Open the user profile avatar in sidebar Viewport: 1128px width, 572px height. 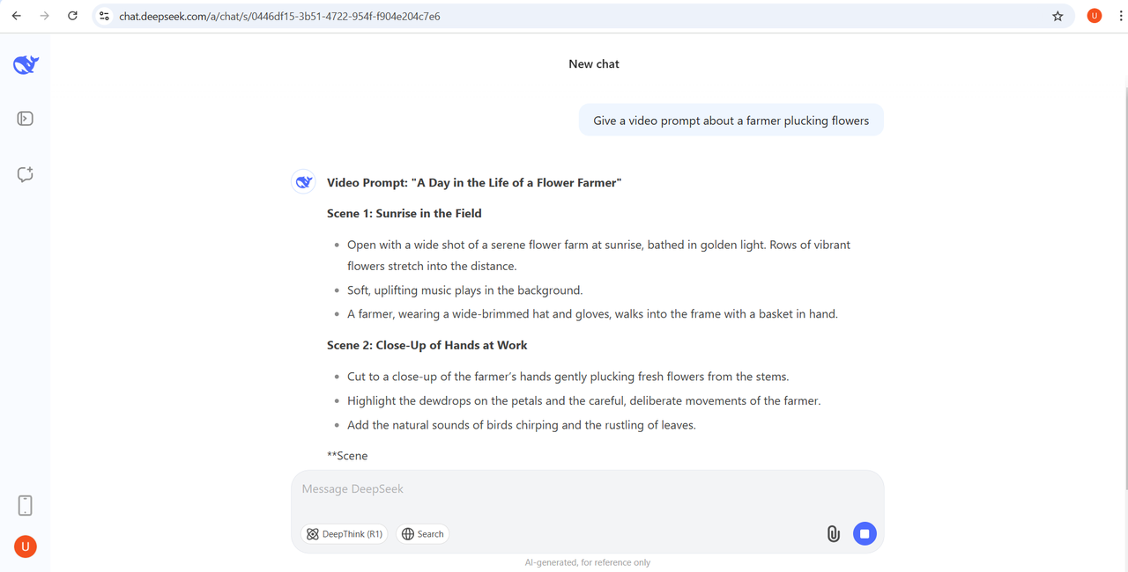click(26, 546)
